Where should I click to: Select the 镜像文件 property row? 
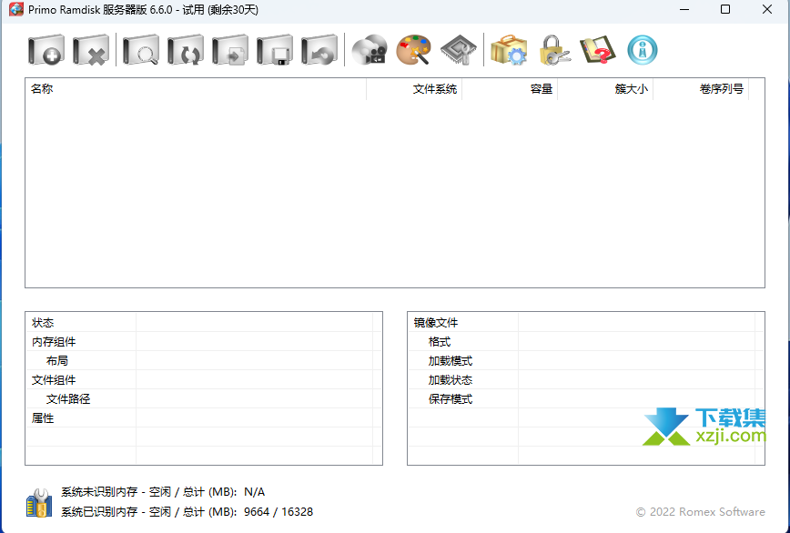point(586,322)
